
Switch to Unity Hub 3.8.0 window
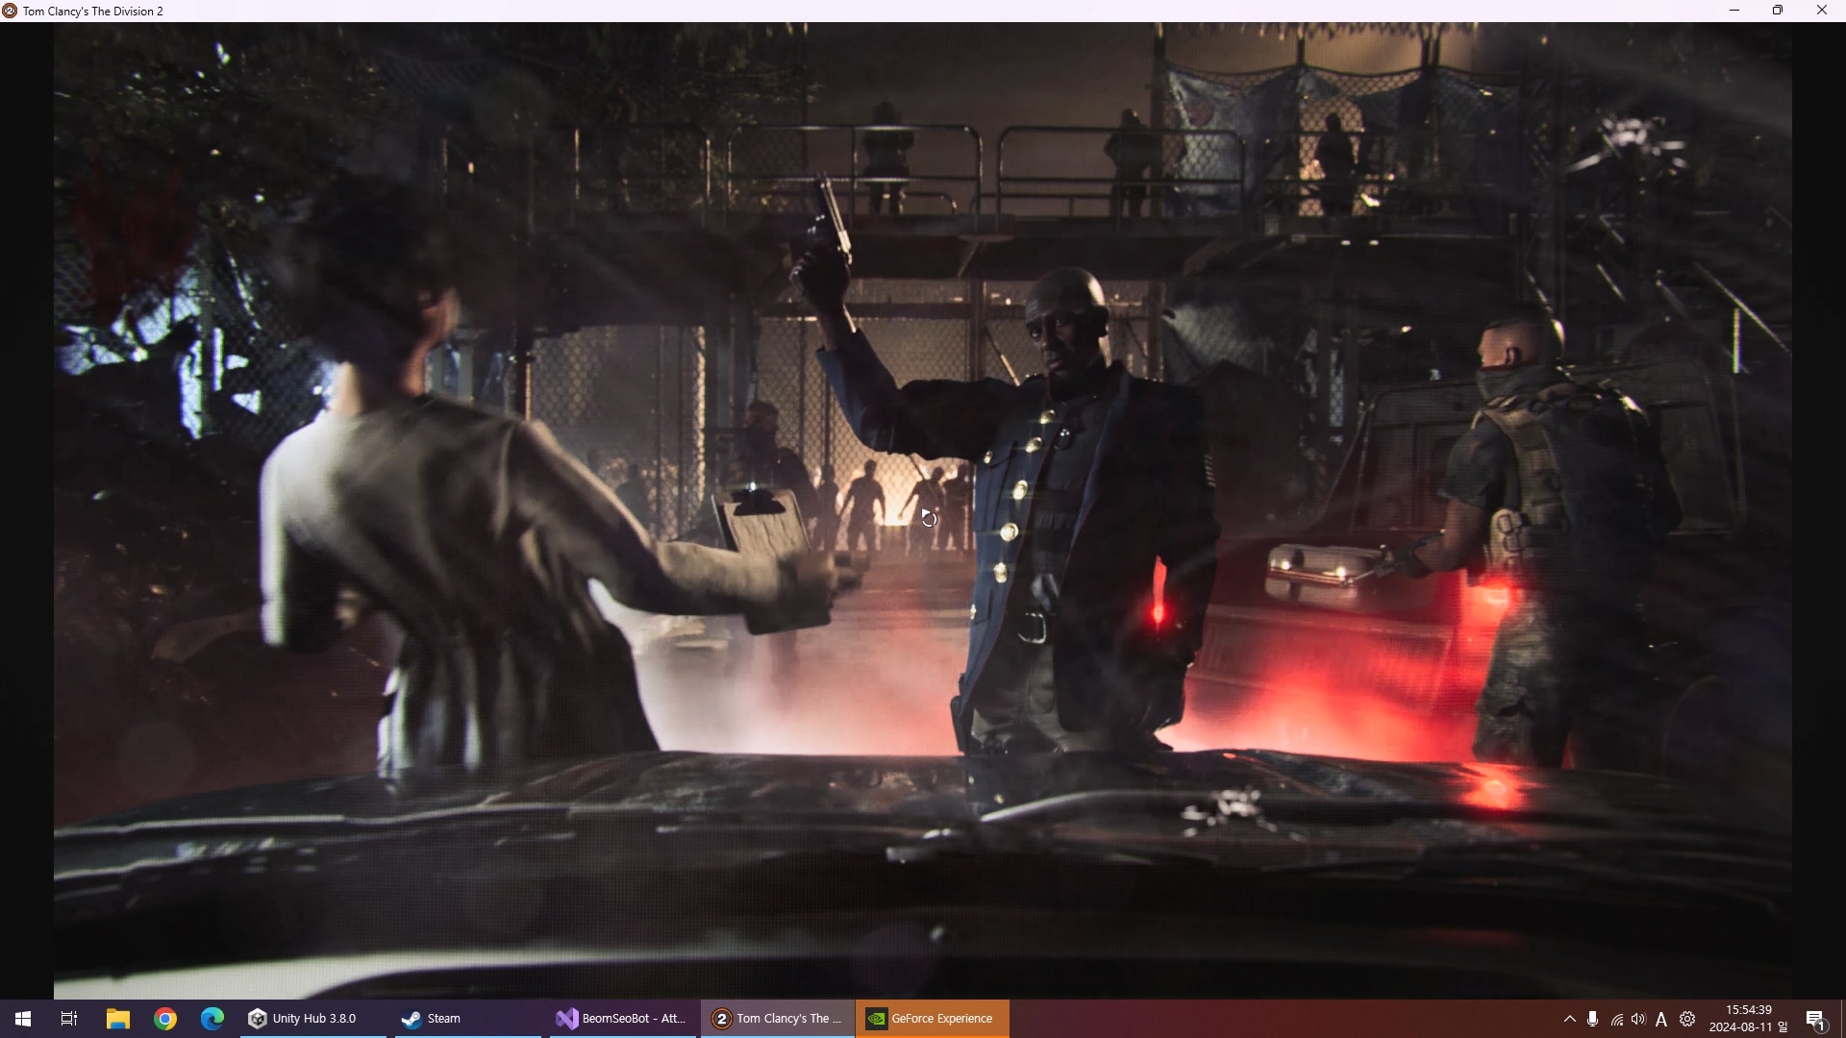[303, 1019]
